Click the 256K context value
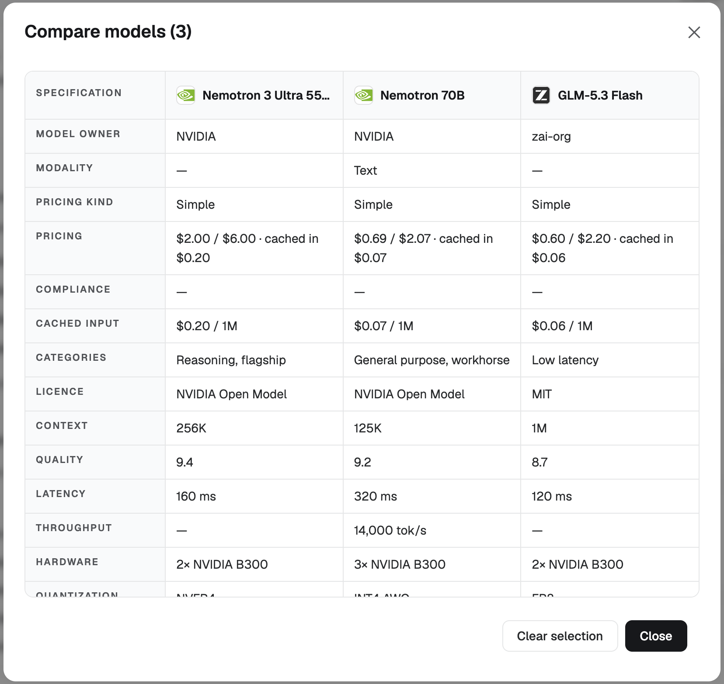The image size is (724, 684). pos(191,428)
